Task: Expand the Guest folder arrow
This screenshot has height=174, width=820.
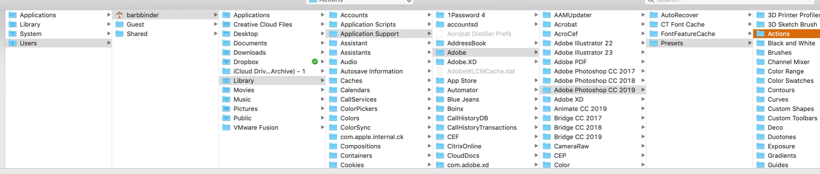Action: [215, 24]
